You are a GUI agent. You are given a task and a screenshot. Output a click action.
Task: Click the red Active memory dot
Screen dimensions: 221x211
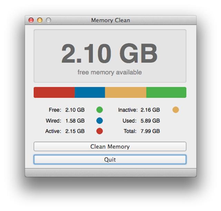[99, 131]
